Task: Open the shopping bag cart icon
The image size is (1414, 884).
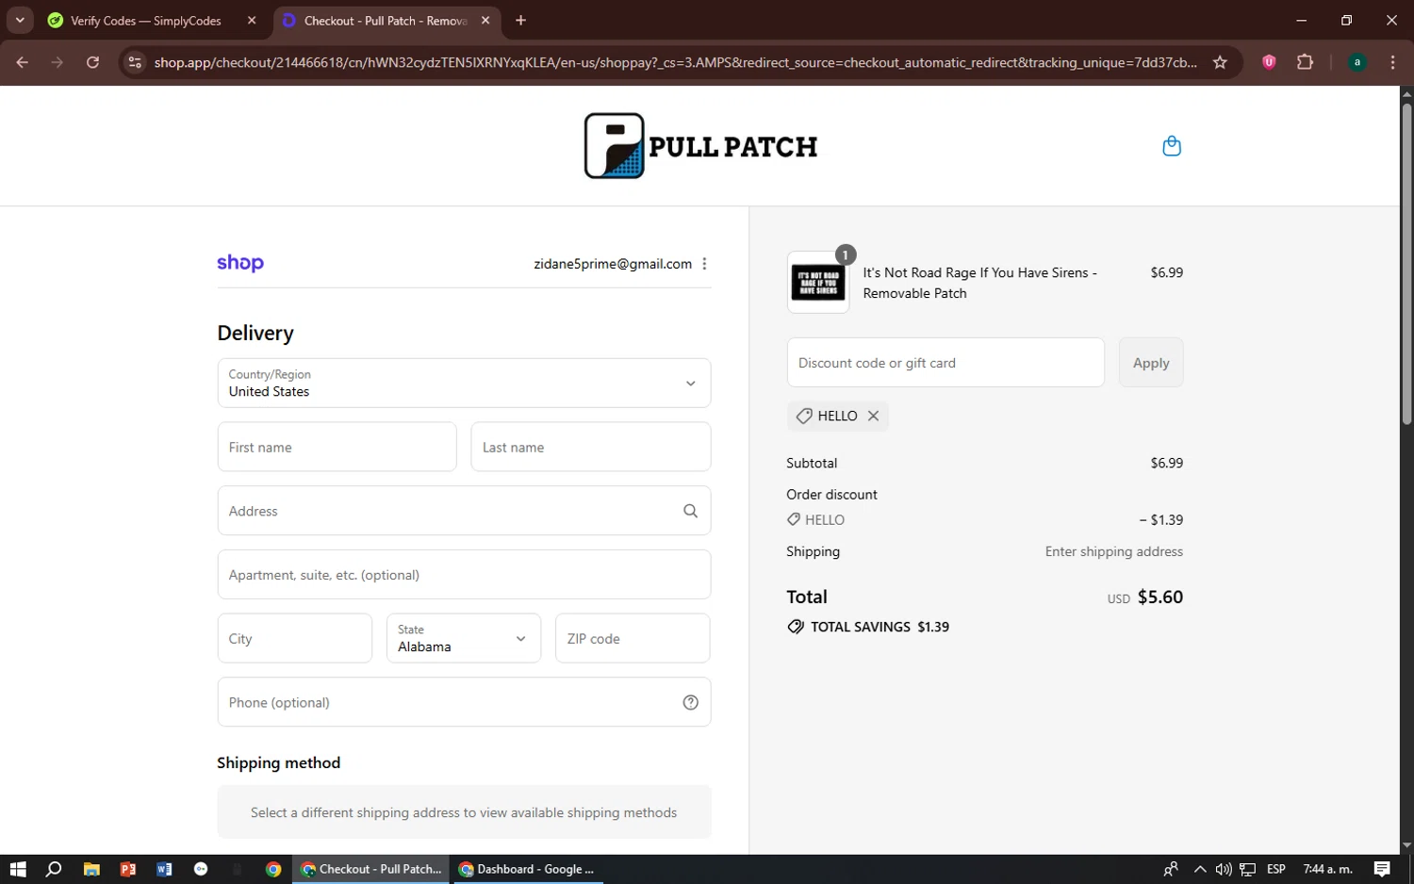Action: [1172, 146]
